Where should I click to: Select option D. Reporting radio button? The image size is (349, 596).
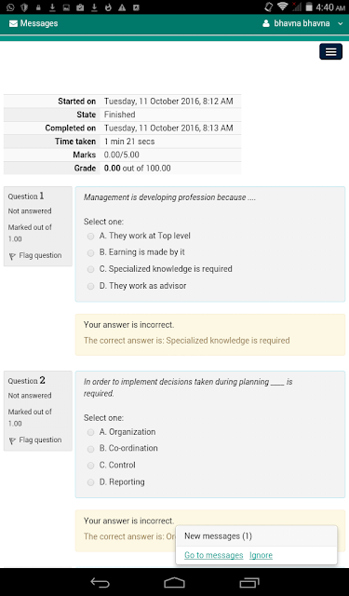click(x=91, y=482)
